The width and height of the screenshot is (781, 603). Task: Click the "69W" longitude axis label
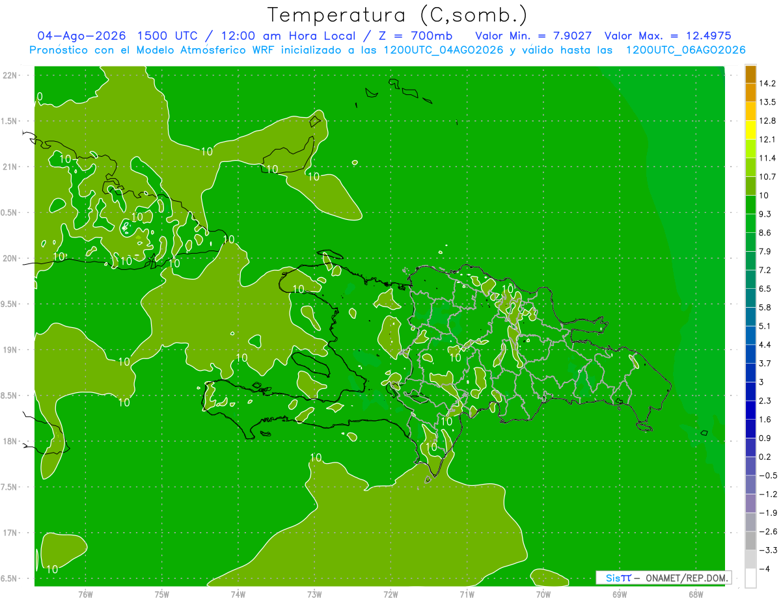point(619,595)
